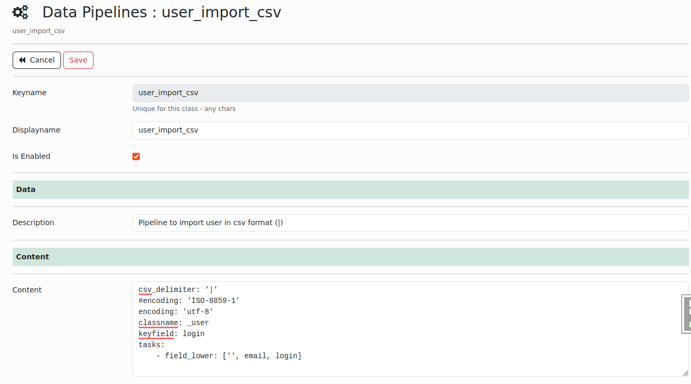The image size is (691, 384).
Task: Click user_import_csv subtitle under the title
Action: pos(38,31)
